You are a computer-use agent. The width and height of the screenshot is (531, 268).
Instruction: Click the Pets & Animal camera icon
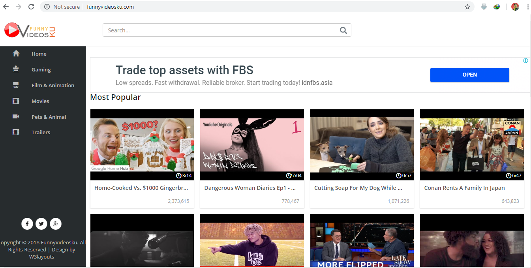tap(16, 117)
